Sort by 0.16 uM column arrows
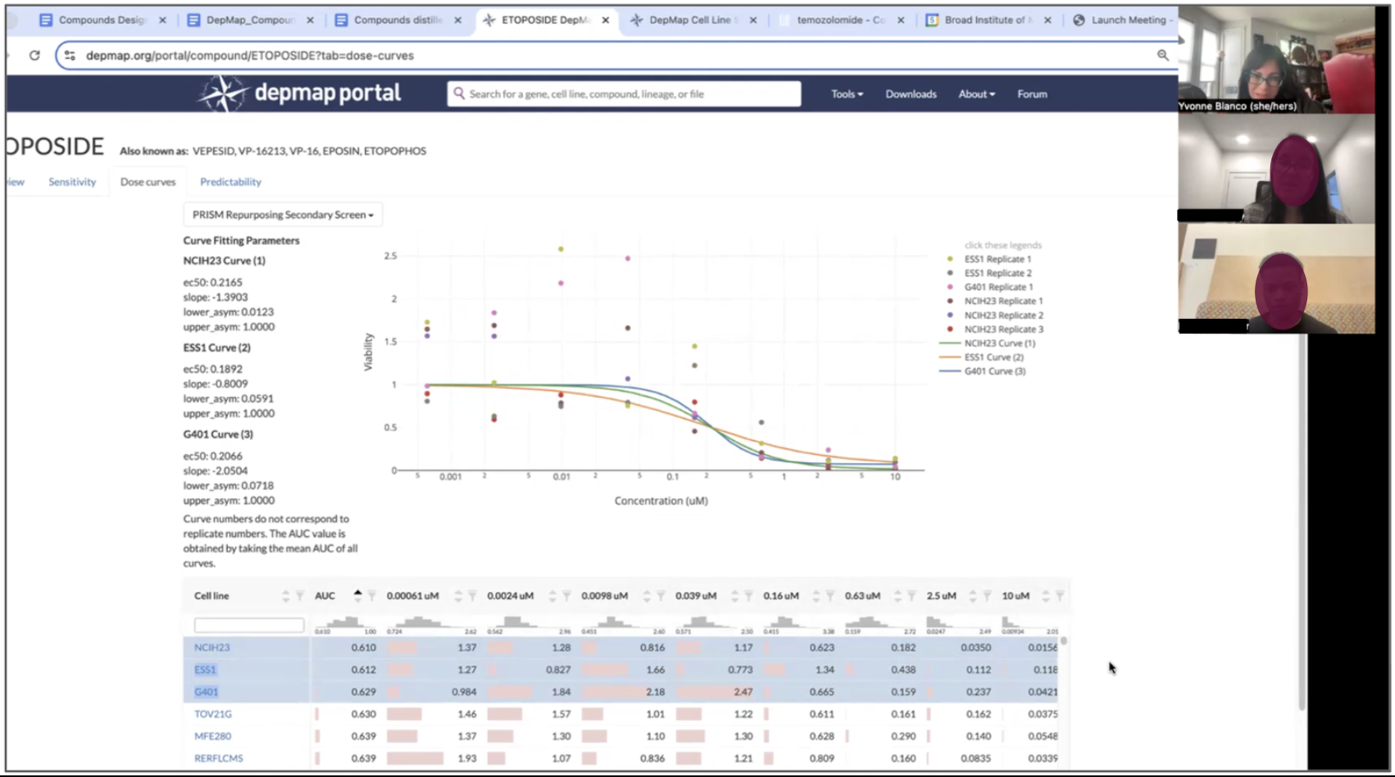 coord(816,596)
